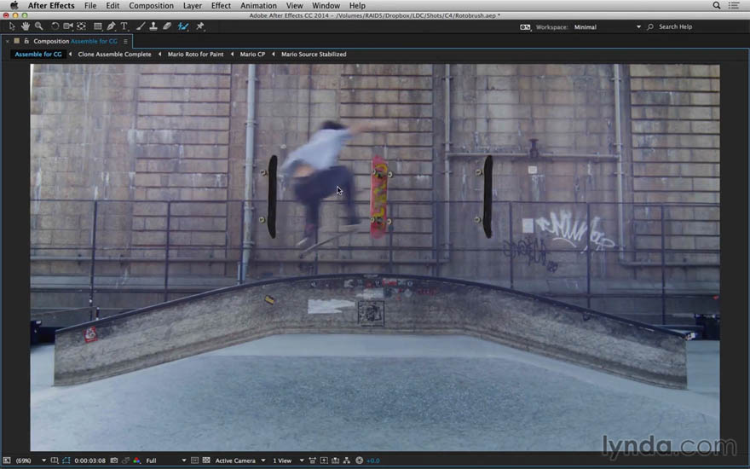Toggle the composition viewer lock icon
Image resolution: width=750 pixels, height=469 pixels.
[x=26, y=41]
